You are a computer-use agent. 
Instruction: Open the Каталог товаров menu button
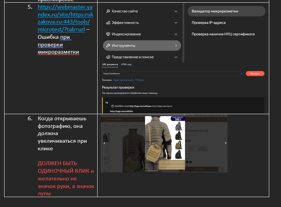tap(114, 119)
